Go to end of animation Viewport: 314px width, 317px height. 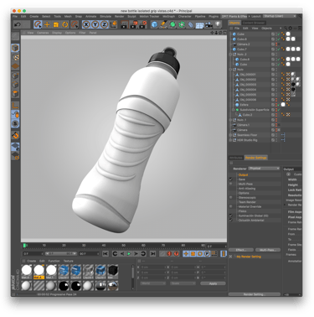click(x=152, y=254)
